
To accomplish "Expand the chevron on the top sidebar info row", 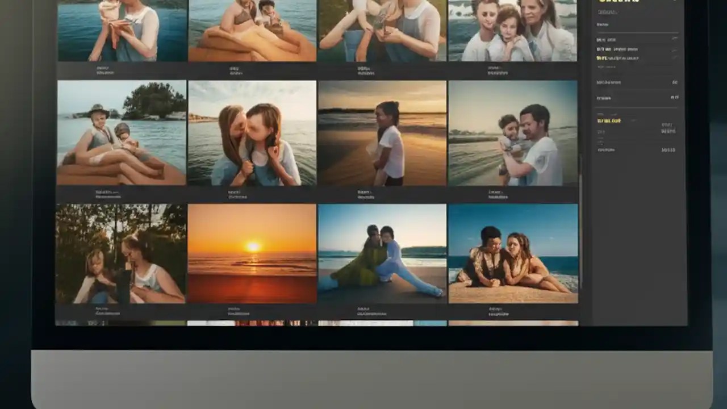I will [x=675, y=39].
